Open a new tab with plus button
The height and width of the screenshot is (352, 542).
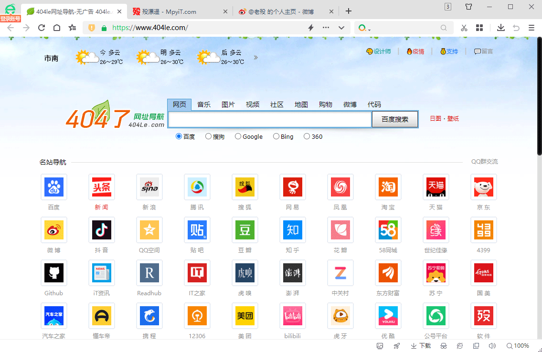click(349, 11)
